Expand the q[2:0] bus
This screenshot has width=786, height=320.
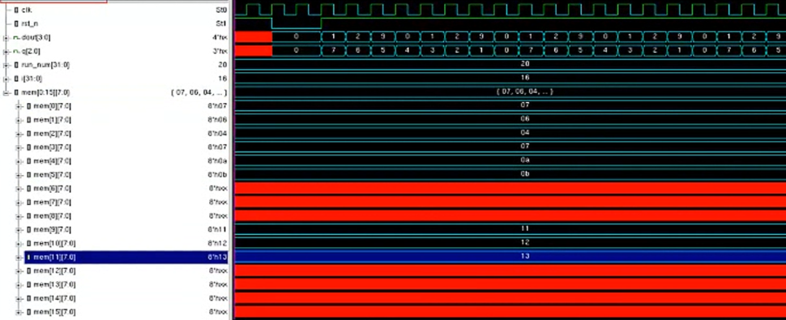click(x=6, y=51)
